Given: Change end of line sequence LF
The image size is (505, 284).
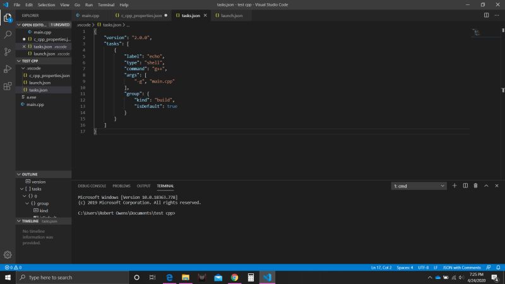Looking at the screenshot, I should [436, 268].
